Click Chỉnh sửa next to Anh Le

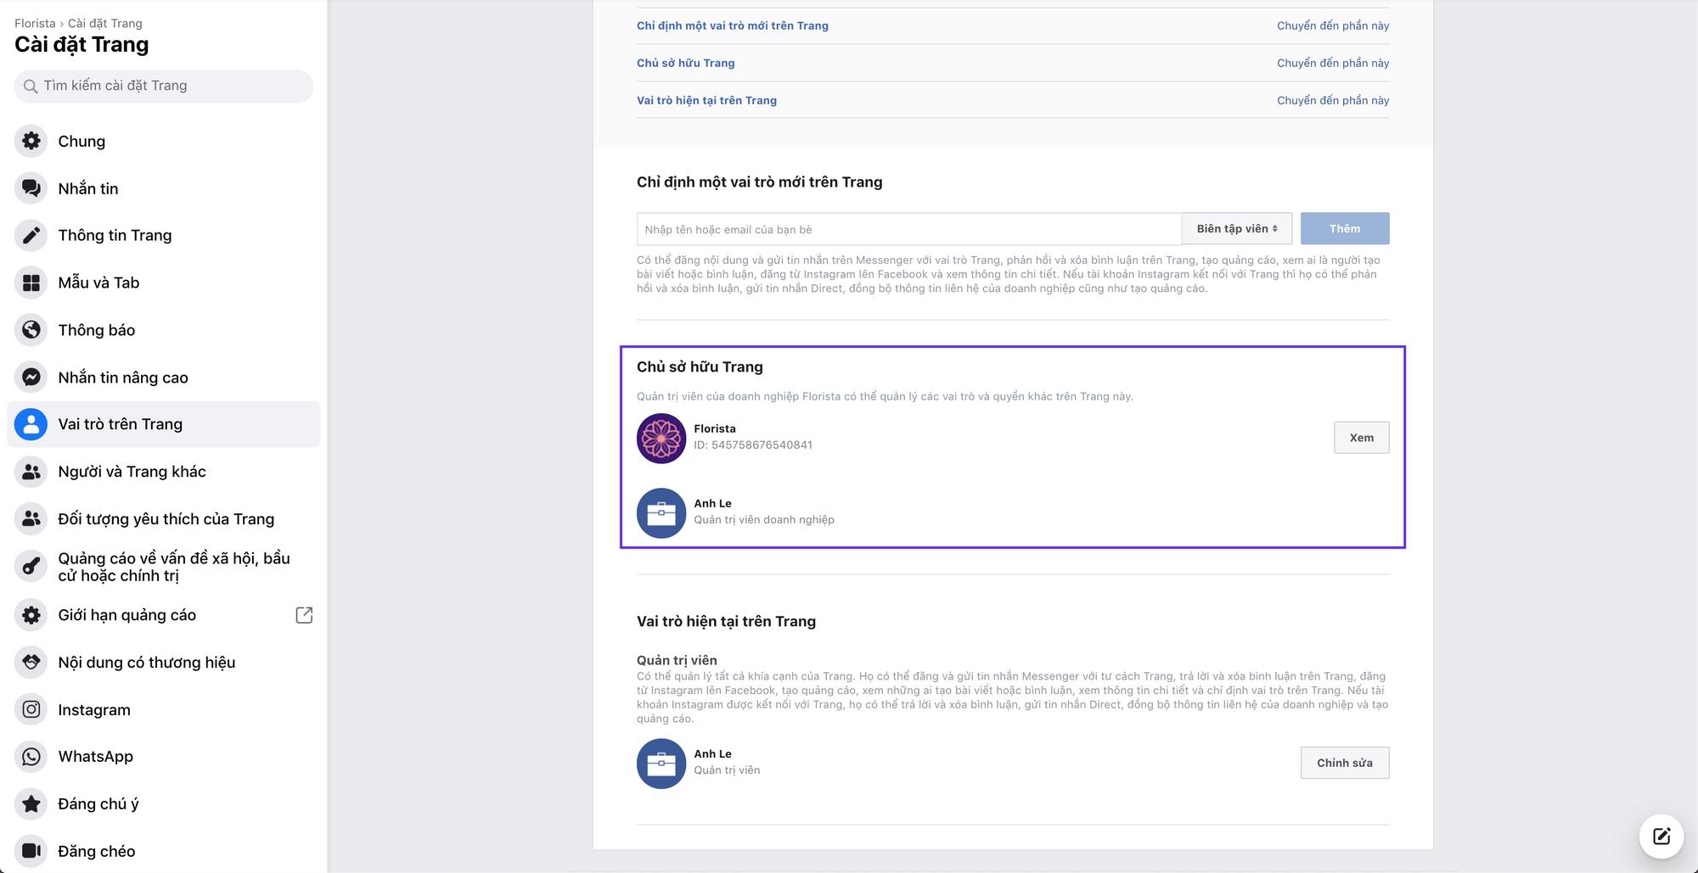[x=1344, y=762]
